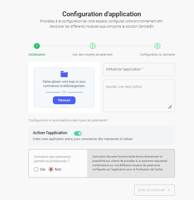
Task: Click chevron arrow on Créer et continuer
Action: (x=169, y=190)
